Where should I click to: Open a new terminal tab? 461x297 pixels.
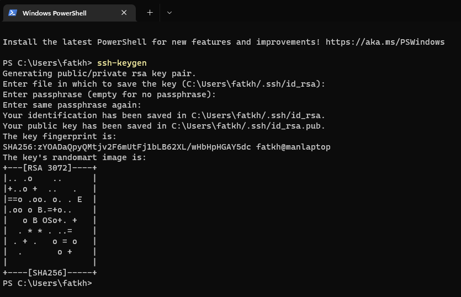tap(150, 13)
